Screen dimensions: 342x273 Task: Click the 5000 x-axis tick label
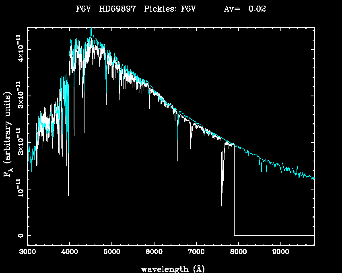pyautogui.click(x=112, y=252)
